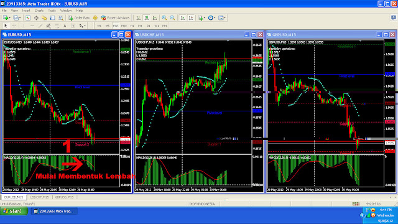The width and height of the screenshot is (398, 224).
Task: Switch chart to candlesticks style
Action: [147, 18]
